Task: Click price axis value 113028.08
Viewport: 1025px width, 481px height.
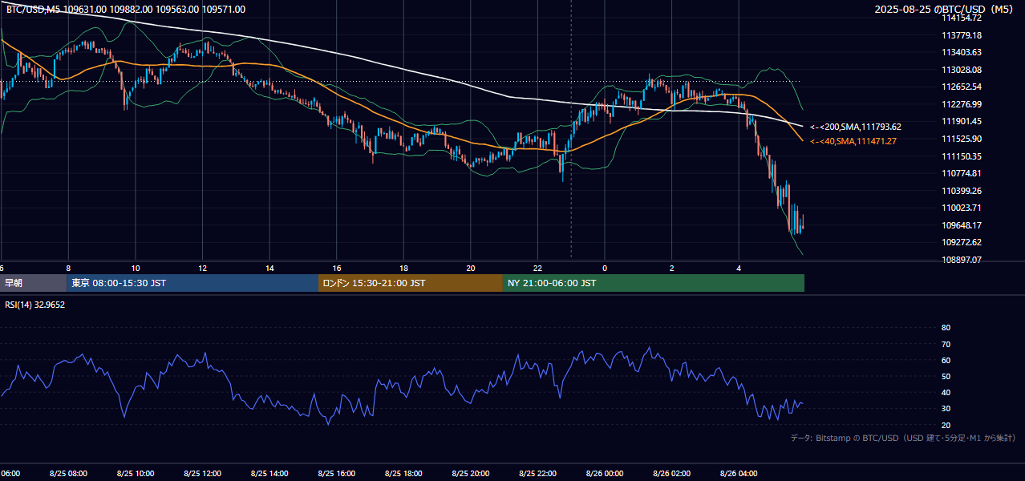Action: (x=962, y=70)
